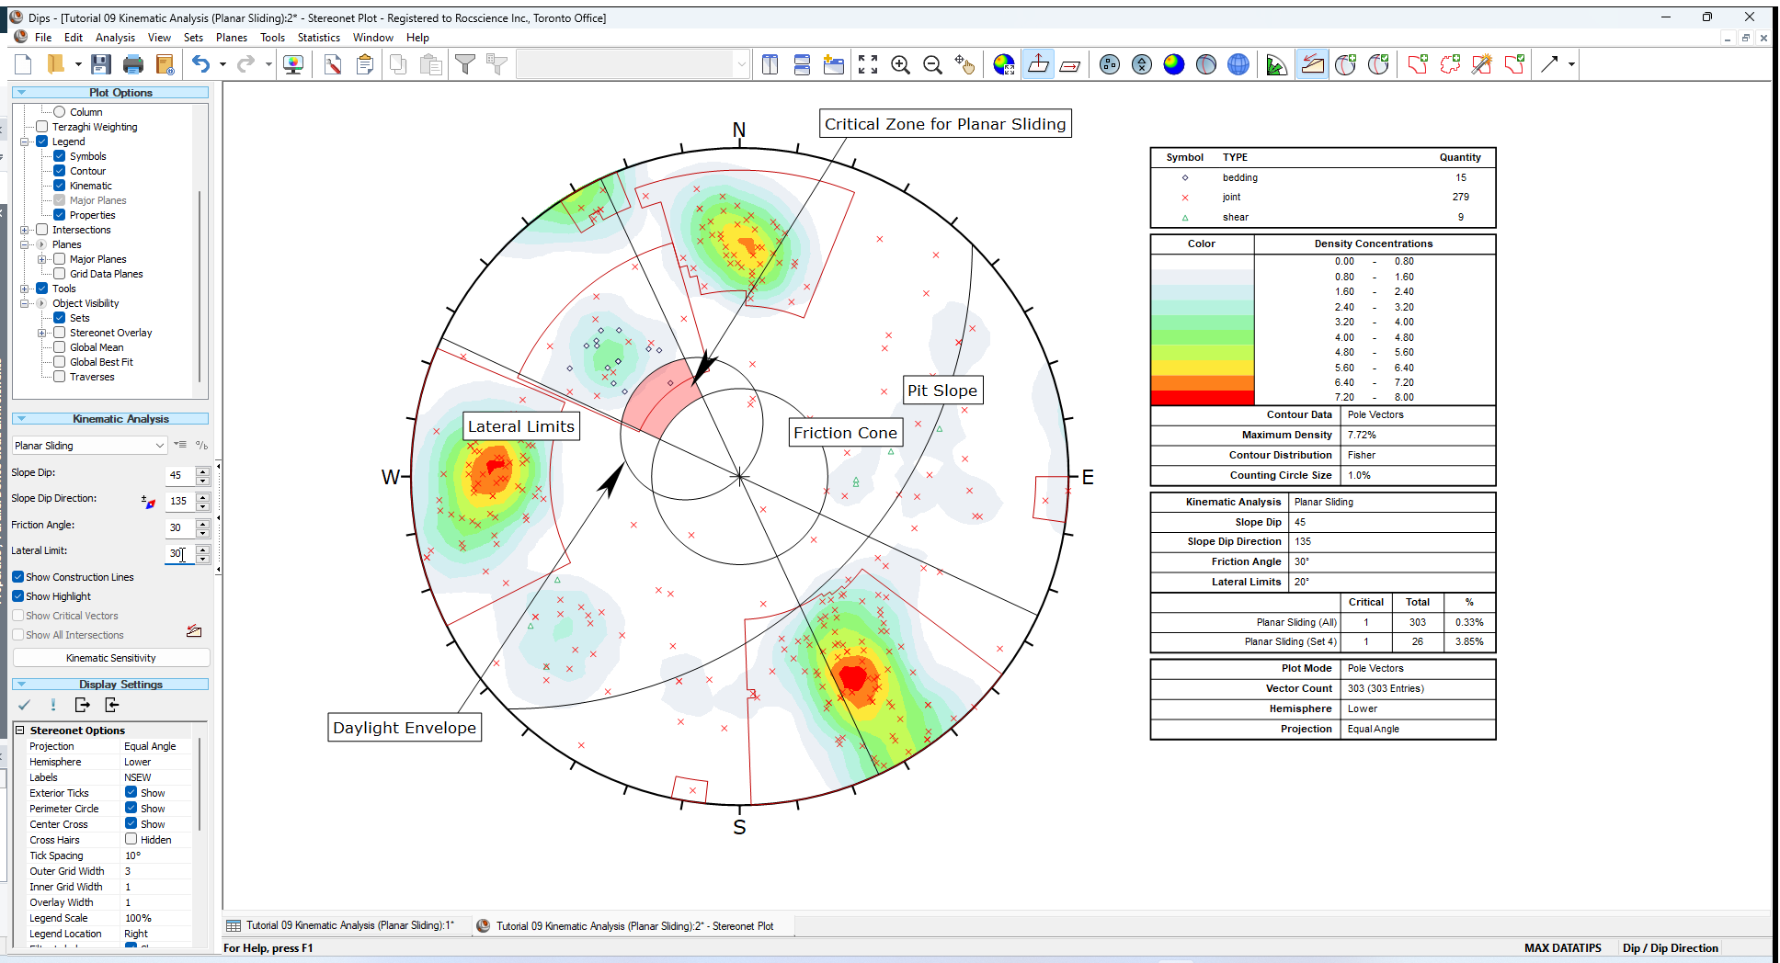
Task: Enable Terzaghi Weighting checkbox
Action: point(42,126)
